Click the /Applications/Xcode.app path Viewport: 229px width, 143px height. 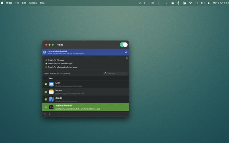[x=66, y=101]
